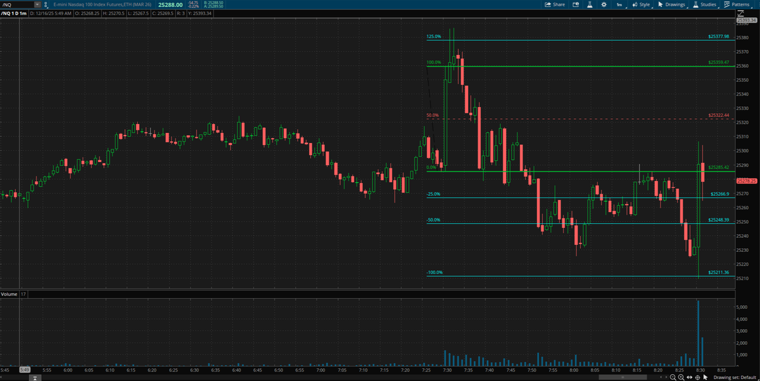Click the C: 25269.5 close value
760x381 pixels.
pyautogui.click(x=163, y=13)
